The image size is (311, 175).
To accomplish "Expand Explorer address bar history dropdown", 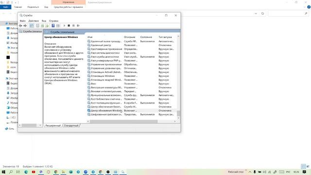I will point(256,14).
